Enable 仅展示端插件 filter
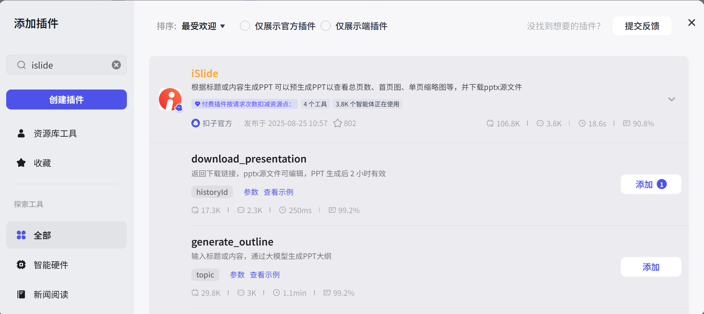The height and width of the screenshot is (314, 704). click(x=326, y=26)
